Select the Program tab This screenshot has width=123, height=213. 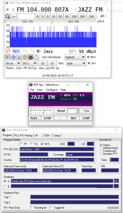pos(7,135)
